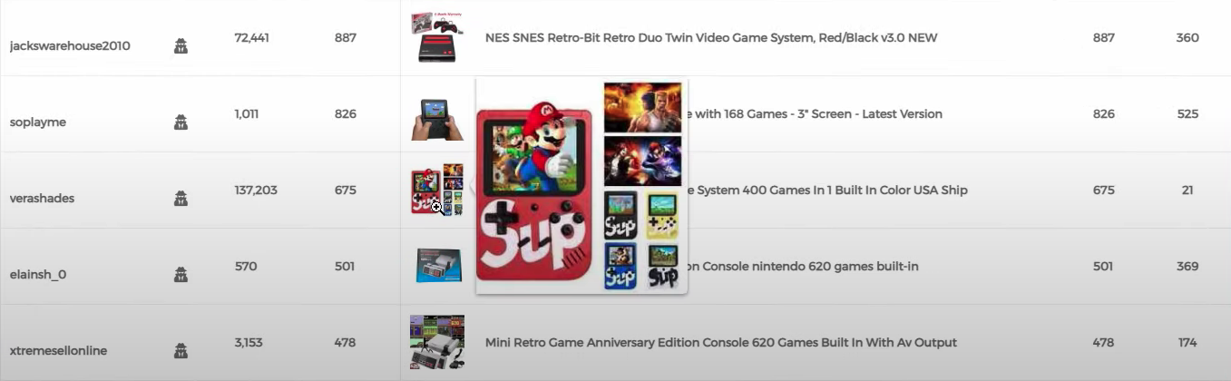Open the Mini Retro Game Anniversary Edition listing
The width and height of the screenshot is (1231, 381).
coord(721,343)
